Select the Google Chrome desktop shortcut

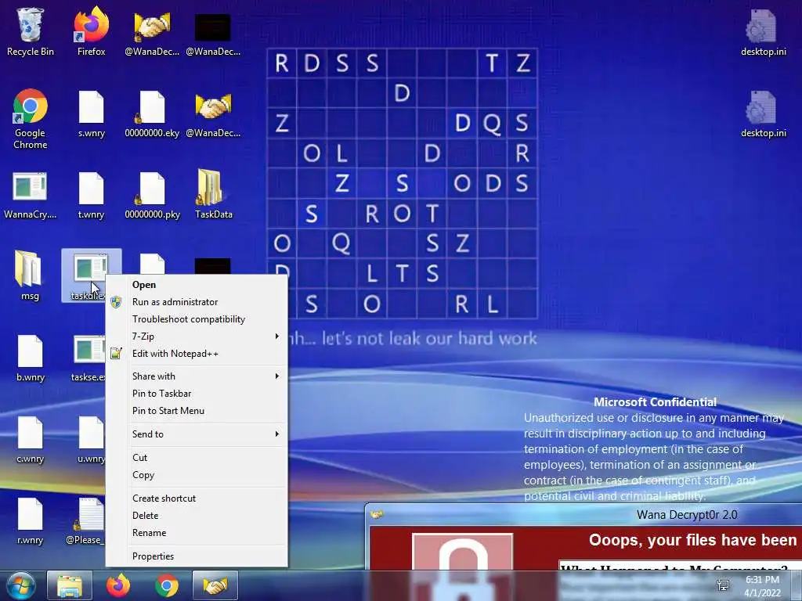pos(31,119)
